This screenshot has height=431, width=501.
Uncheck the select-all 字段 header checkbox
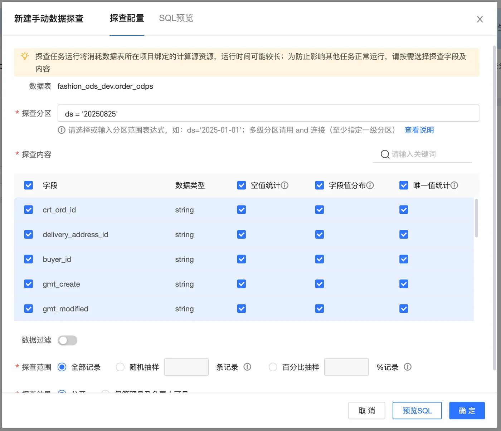[29, 185]
